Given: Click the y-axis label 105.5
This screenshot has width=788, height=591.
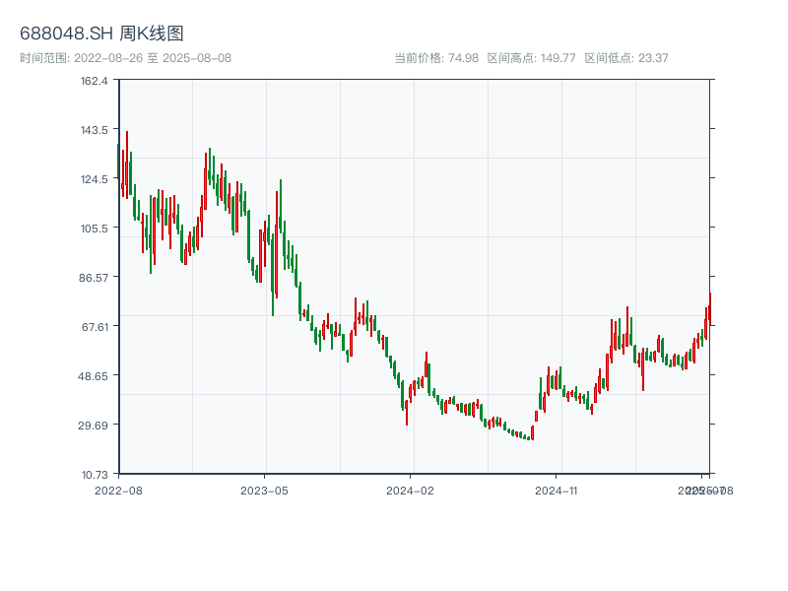Looking at the screenshot, I should pos(95,229).
